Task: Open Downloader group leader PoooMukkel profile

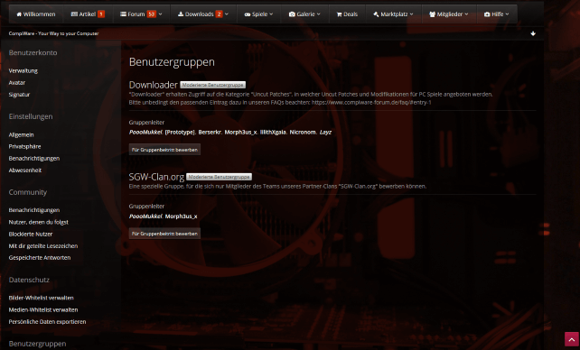Action: (145, 133)
